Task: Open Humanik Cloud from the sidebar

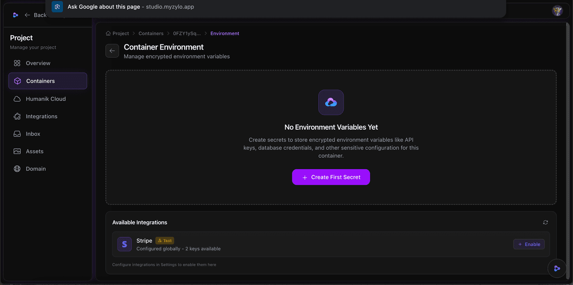Action: coord(17,99)
